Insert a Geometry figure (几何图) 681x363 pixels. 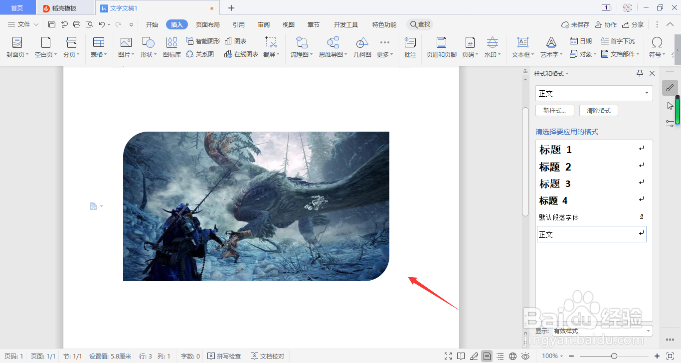coord(362,47)
